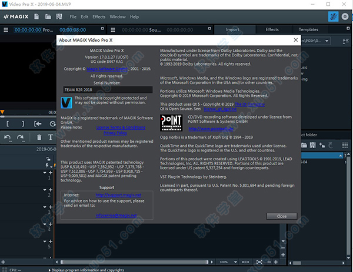Click the infoservice@magix.net email link
The height and width of the screenshot is (272, 353).
click(x=116, y=215)
